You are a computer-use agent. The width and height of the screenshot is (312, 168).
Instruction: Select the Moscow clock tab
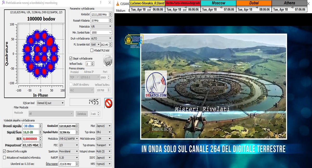coord(218,3)
